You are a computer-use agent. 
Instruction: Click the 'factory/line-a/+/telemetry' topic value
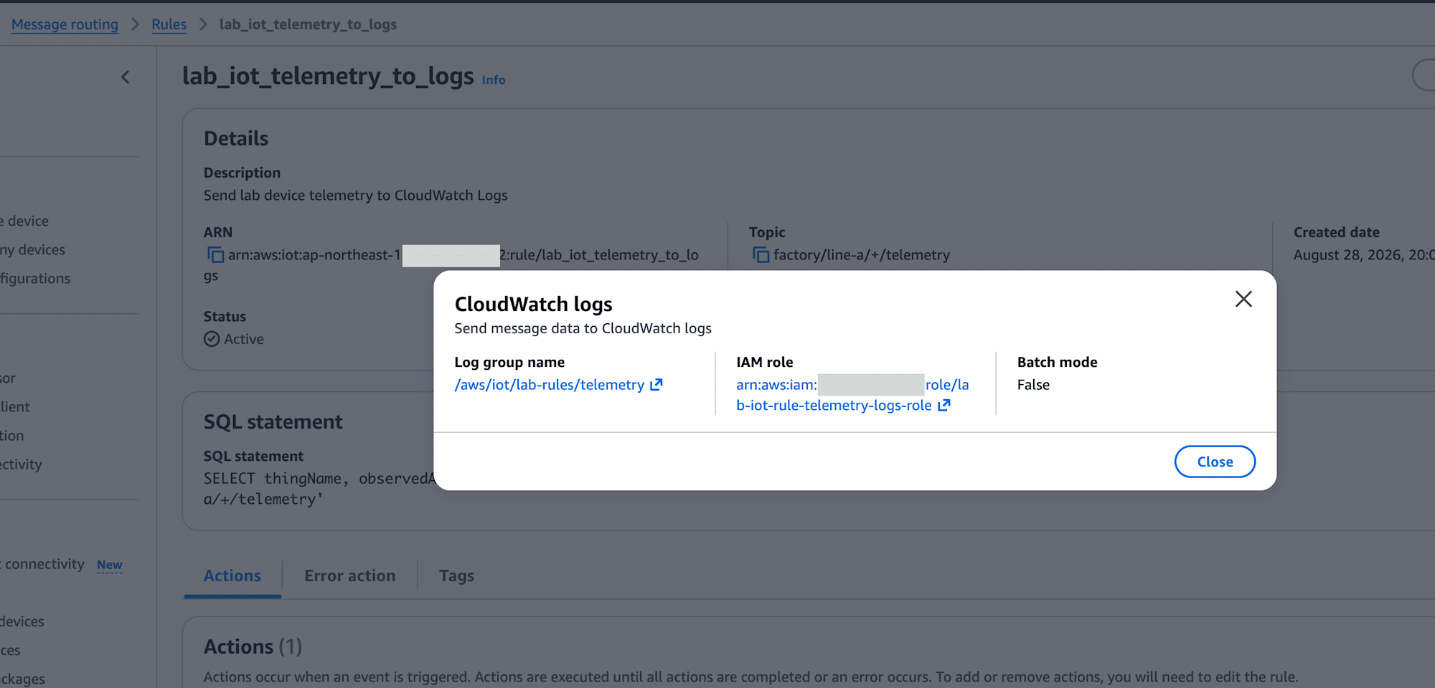pyautogui.click(x=861, y=255)
